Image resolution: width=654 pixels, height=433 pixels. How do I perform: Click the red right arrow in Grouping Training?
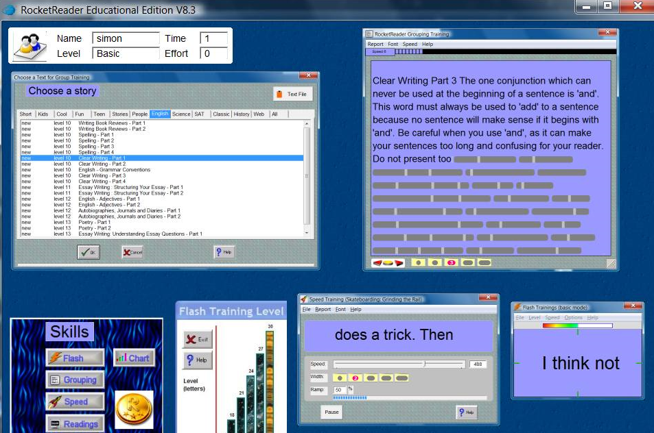[399, 262]
